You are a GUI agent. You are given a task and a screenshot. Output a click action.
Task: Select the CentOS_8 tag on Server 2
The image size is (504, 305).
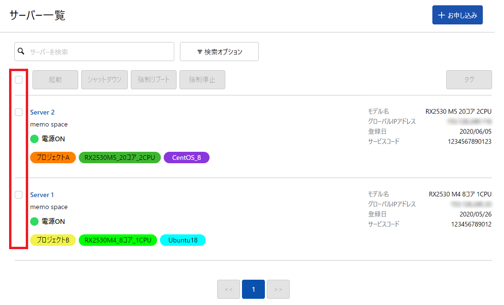tap(186, 158)
